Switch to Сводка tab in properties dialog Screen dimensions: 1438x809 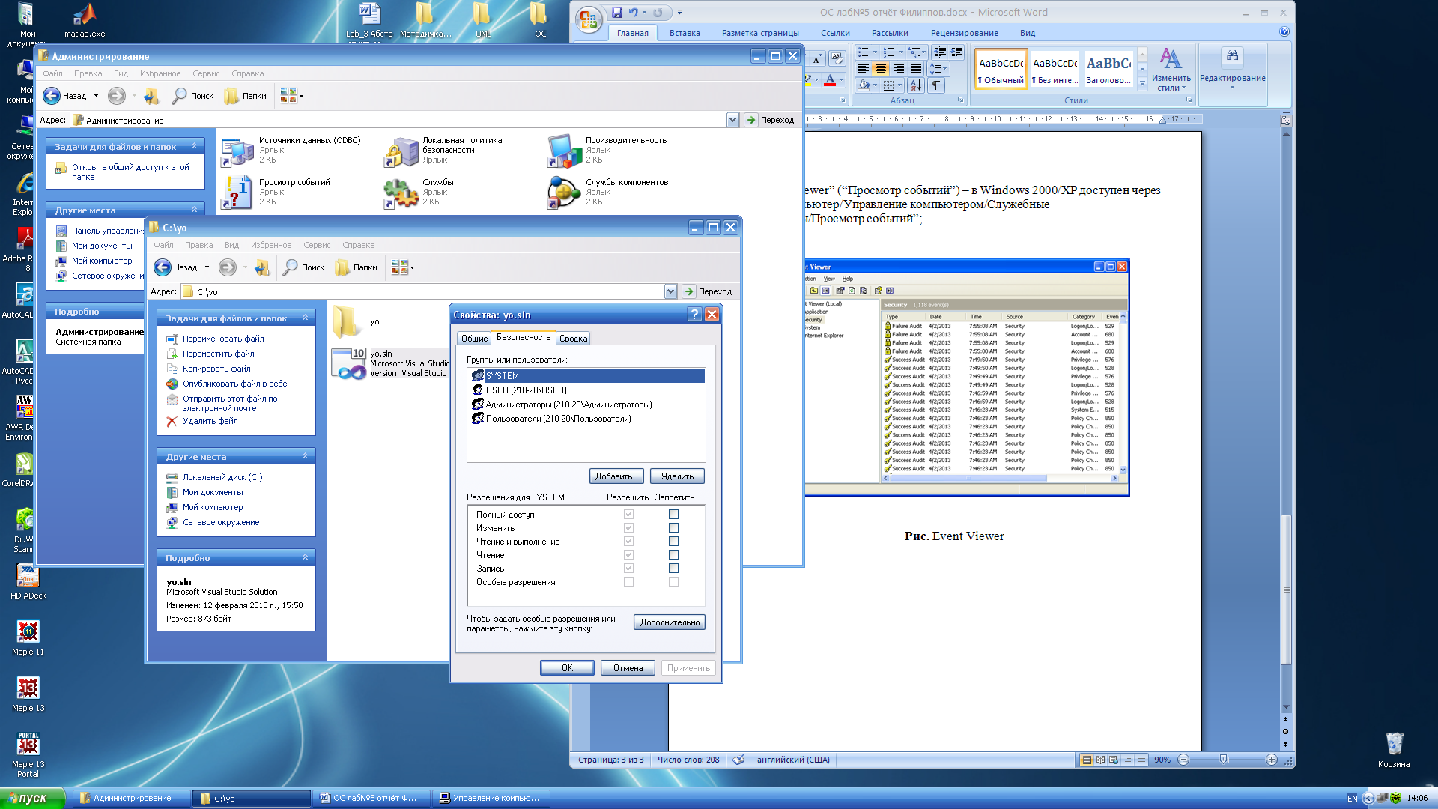pos(573,339)
